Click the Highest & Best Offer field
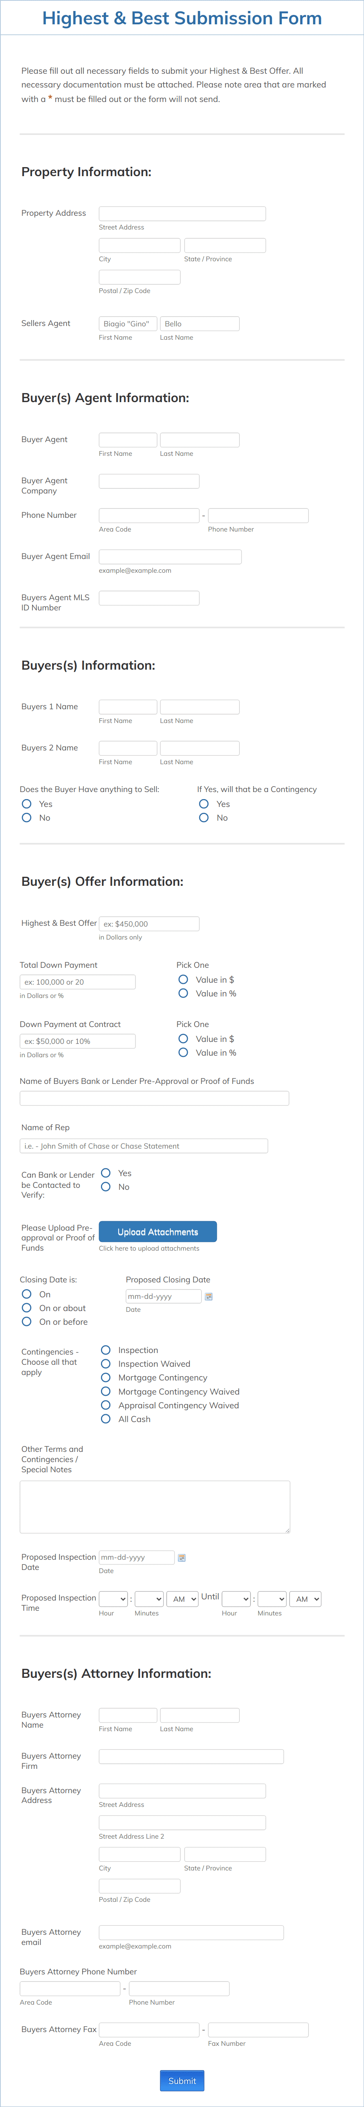 pos(149,923)
